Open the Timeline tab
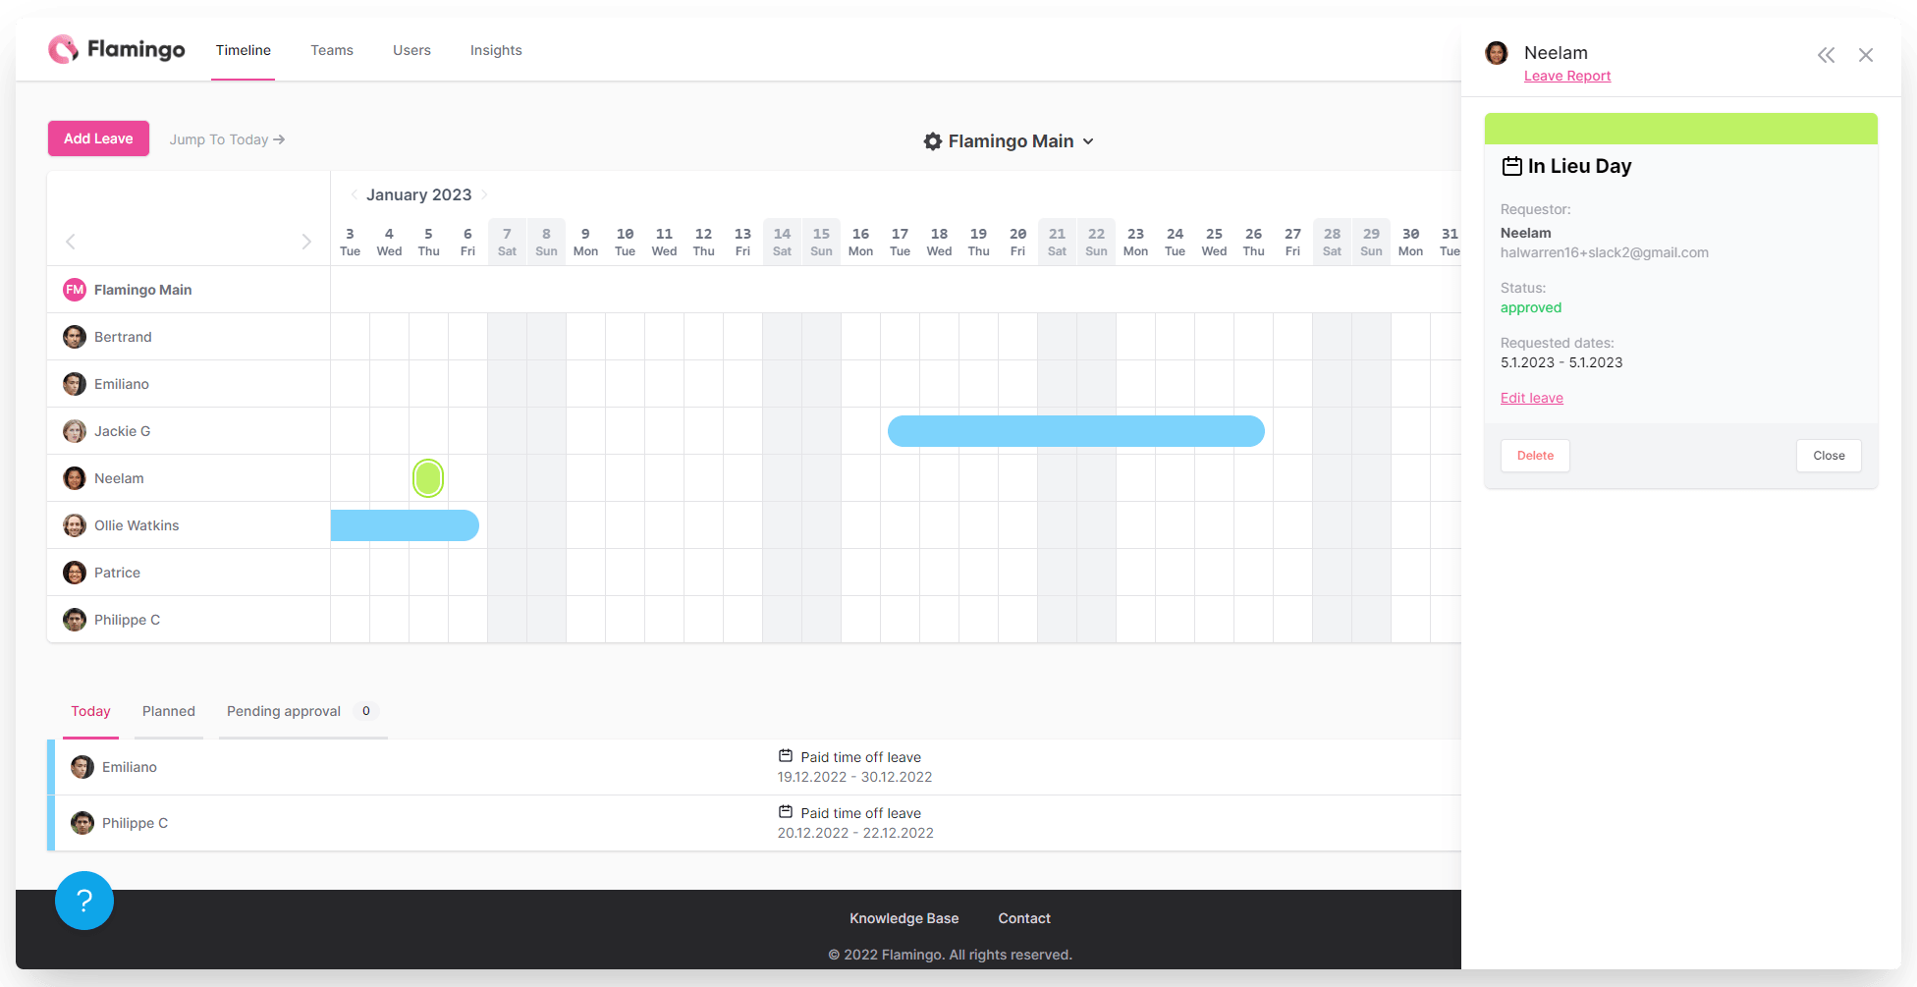Viewport: 1917px width, 987px height. click(244, 50)
